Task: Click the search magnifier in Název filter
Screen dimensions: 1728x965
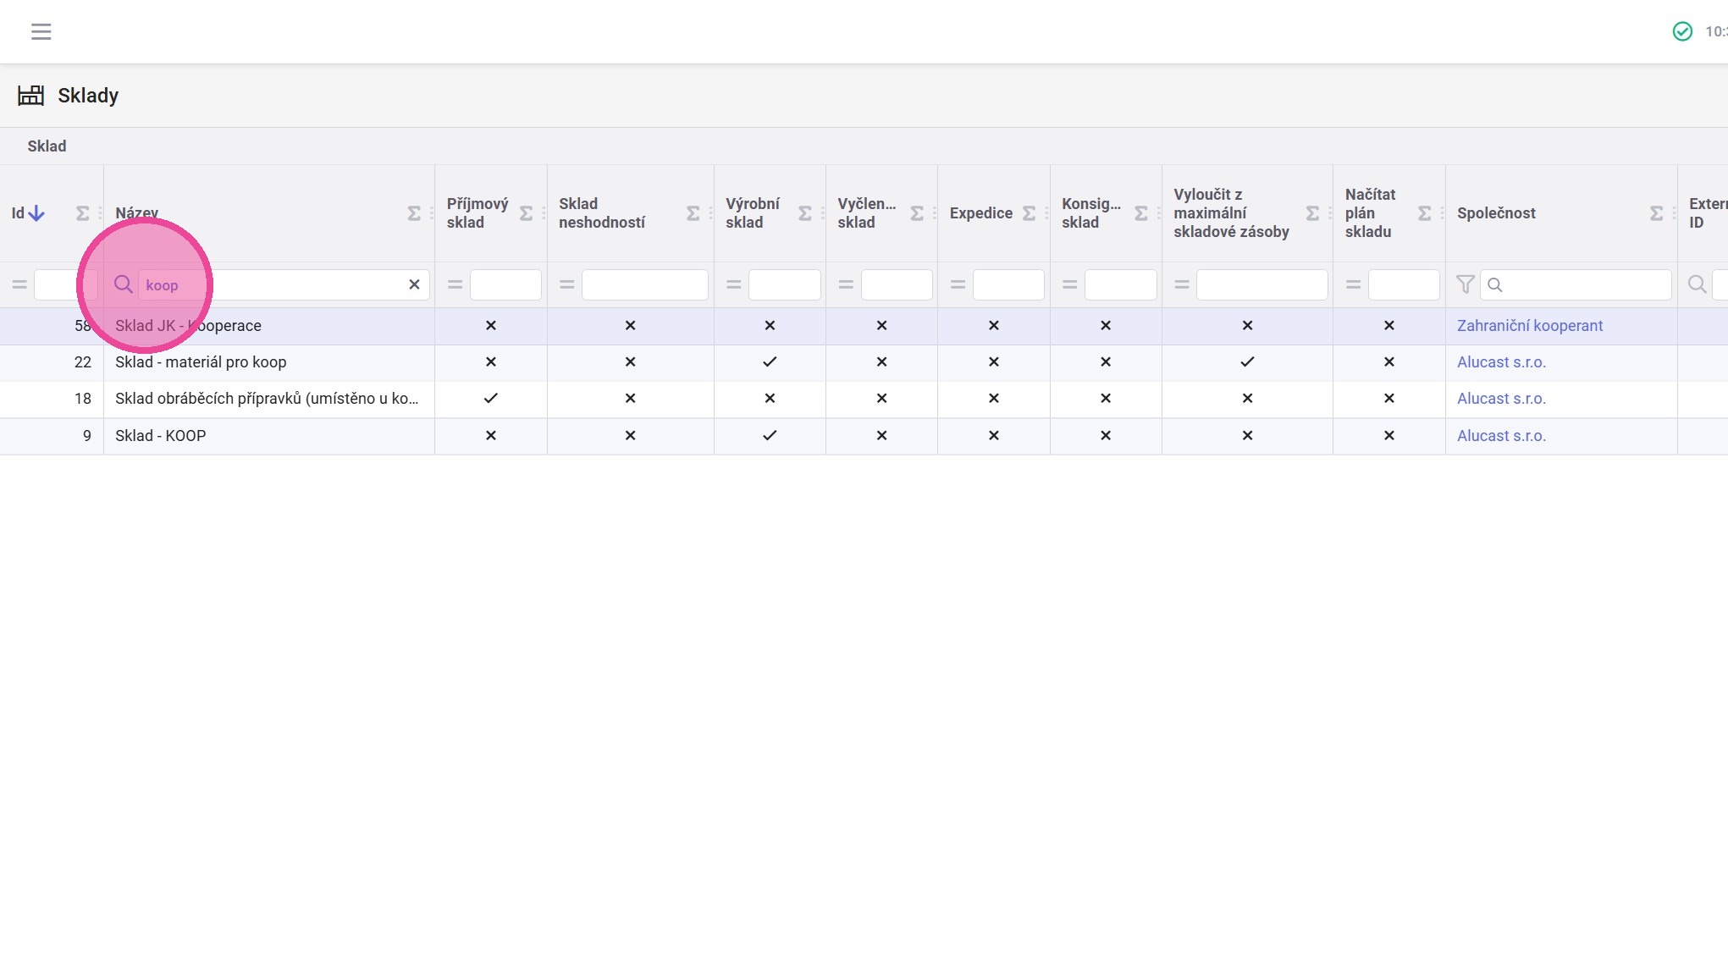Action: (x=124, y=284)
